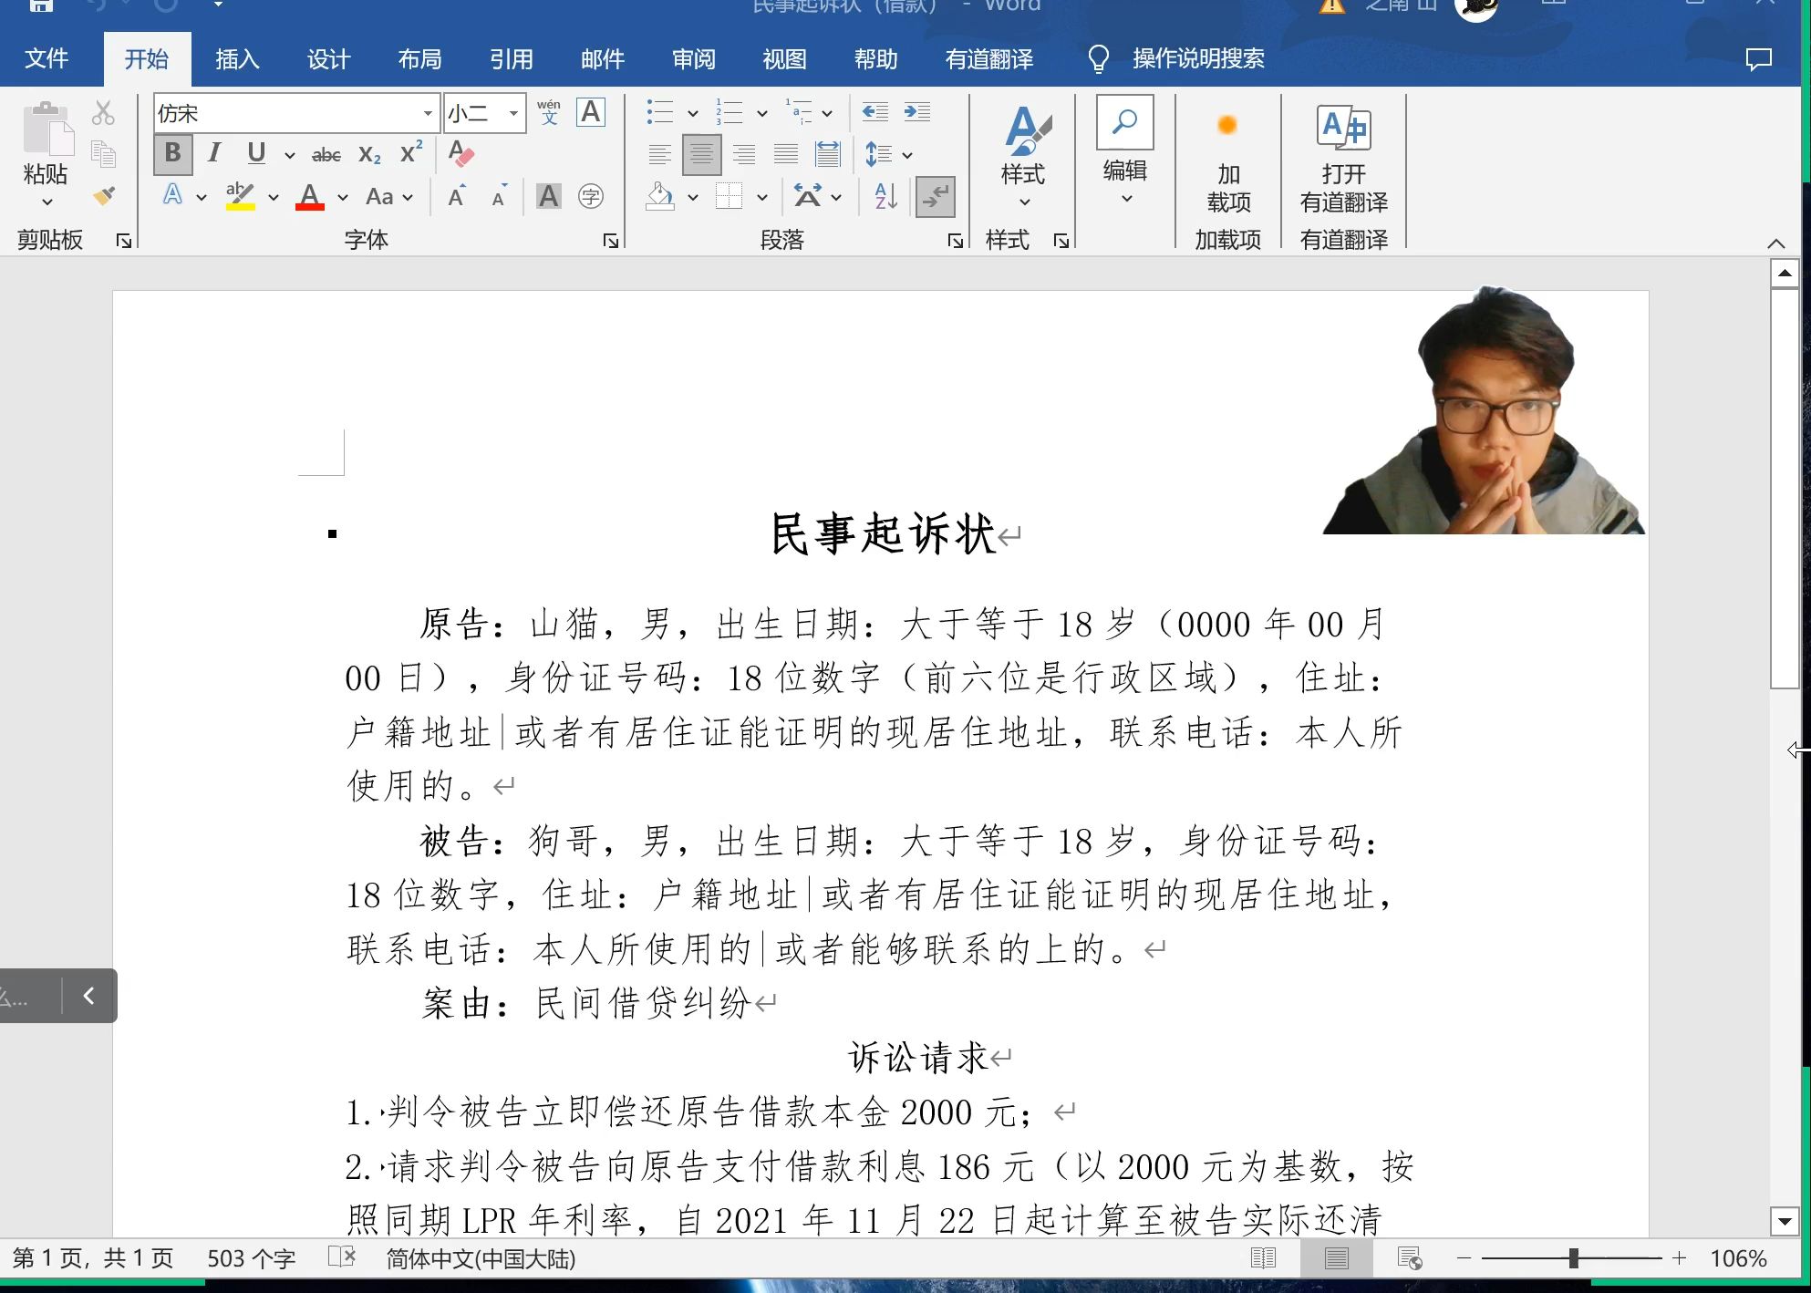Switch to Web Layout view
The height and width of the screenshot is (1293, 1811).
(1410, 1258)
